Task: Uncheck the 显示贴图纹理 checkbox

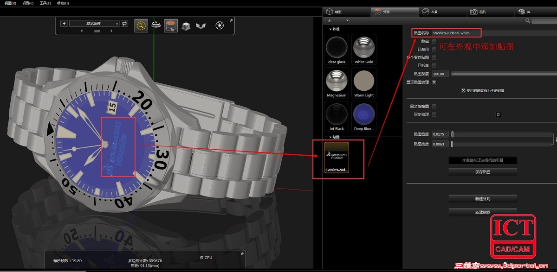Action: (434, 82)
